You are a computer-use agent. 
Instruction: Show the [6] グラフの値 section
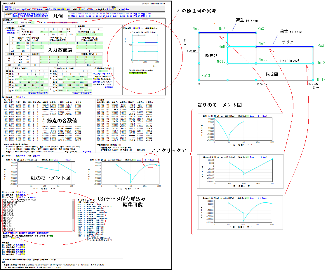pyautogui.click(x=17, y=192)
